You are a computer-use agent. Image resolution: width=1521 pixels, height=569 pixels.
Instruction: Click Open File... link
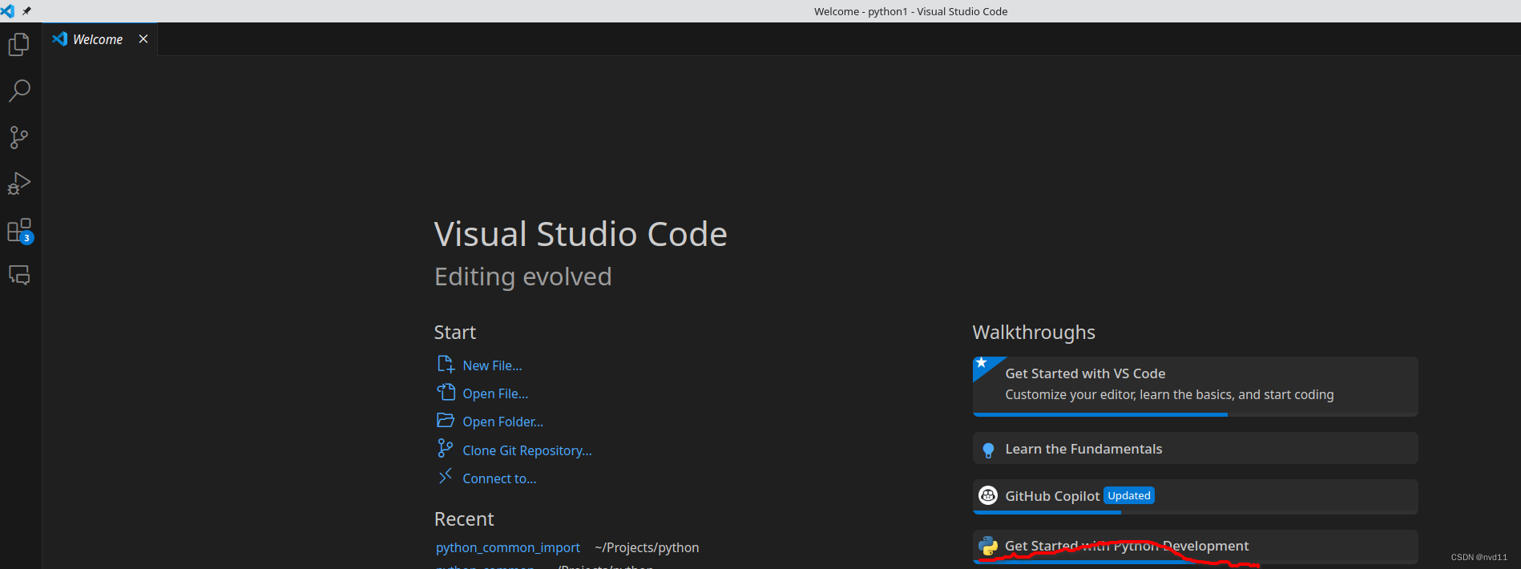(x=495, y=393)
